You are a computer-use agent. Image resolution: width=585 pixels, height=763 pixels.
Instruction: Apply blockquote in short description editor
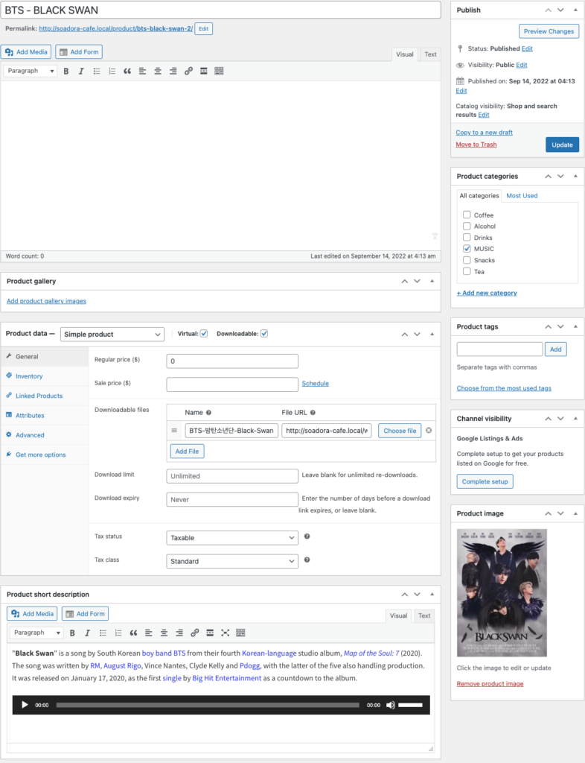click(134, 633)
